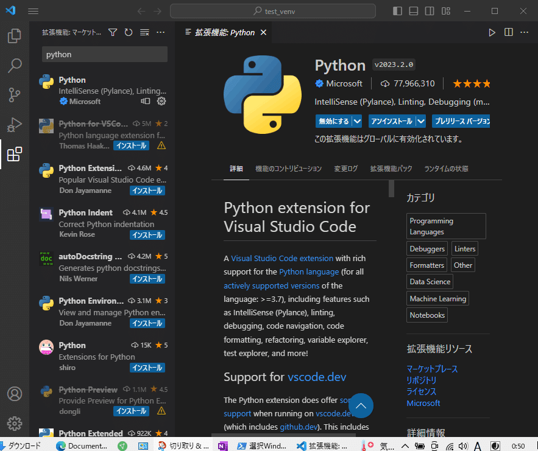This screenshot has height=451, width=538.
Task: Open the hamburger application menu
Action: pyautogui.click(x=33, y=12)
